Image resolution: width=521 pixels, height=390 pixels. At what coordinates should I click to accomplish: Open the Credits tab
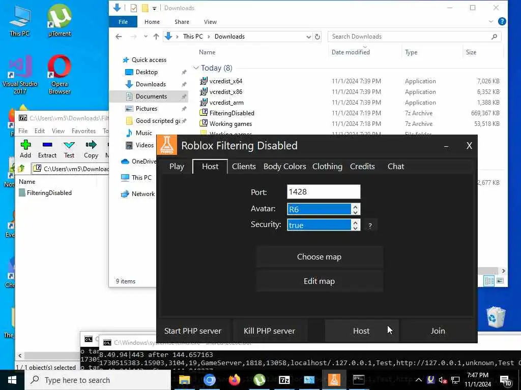tap(362, 167)
